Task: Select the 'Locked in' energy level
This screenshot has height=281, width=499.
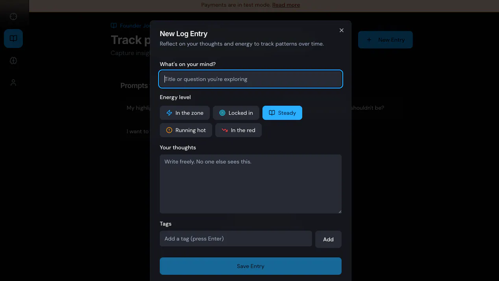Action: pos(236,113)
